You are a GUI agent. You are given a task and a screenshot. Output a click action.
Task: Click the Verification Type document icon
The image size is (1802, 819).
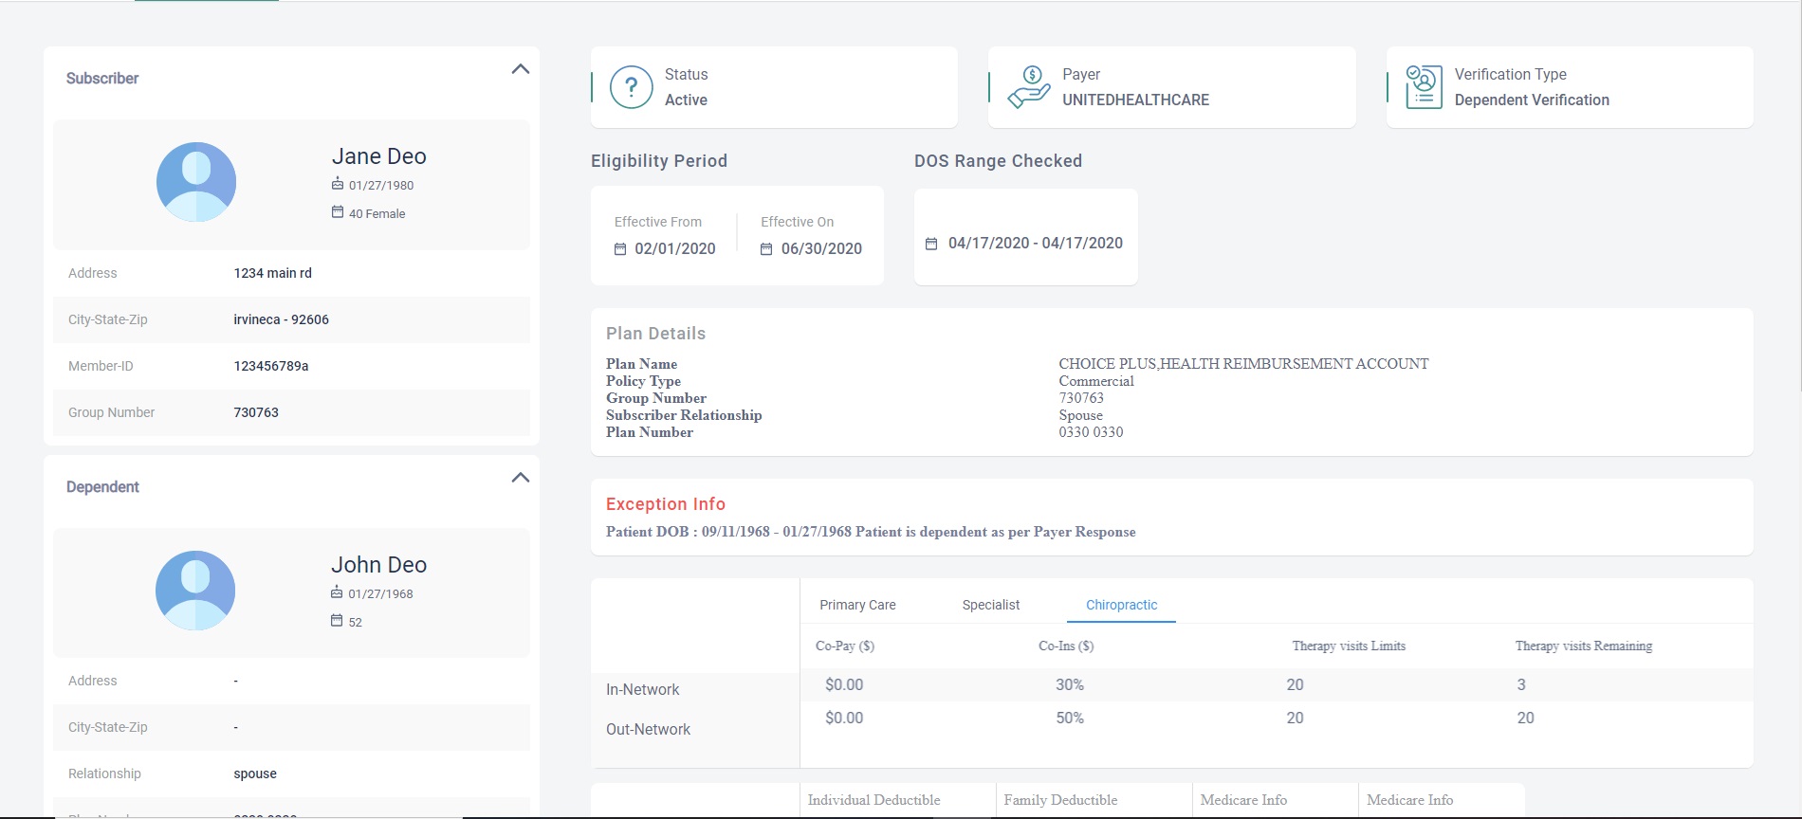click(1424, 87)
